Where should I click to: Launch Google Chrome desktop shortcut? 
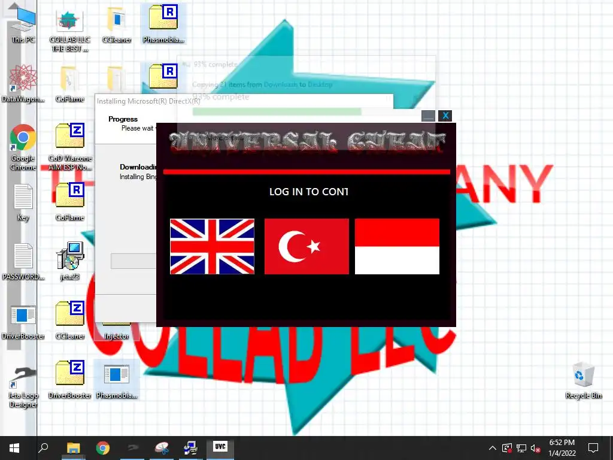click(23, 147)
